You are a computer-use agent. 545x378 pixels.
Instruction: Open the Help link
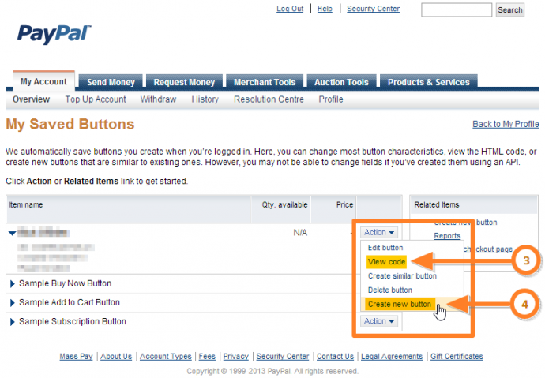point(325,9)
